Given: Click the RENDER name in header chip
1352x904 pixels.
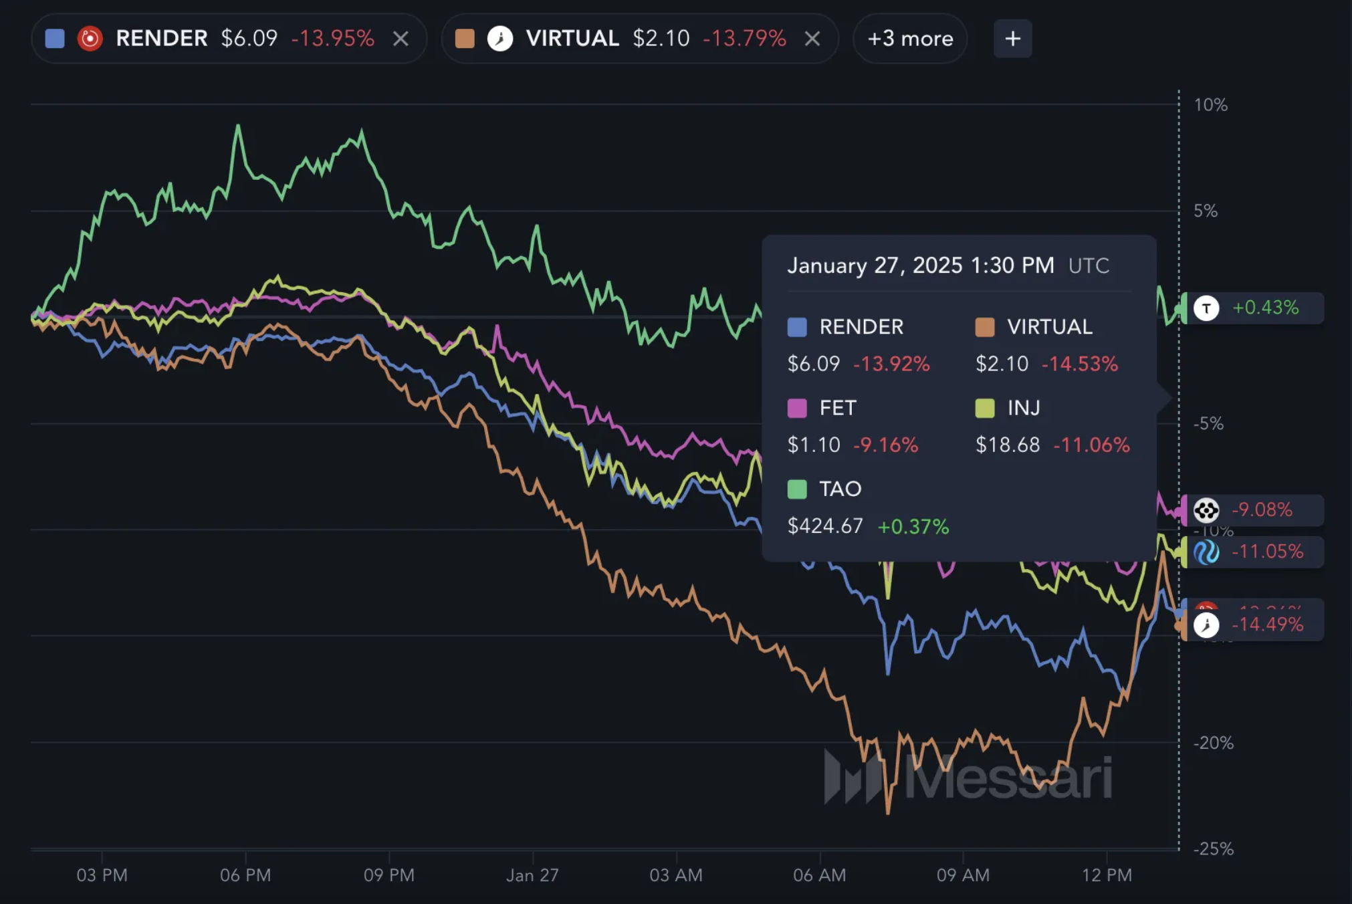Looking at the screenshot, I should 162,38.
